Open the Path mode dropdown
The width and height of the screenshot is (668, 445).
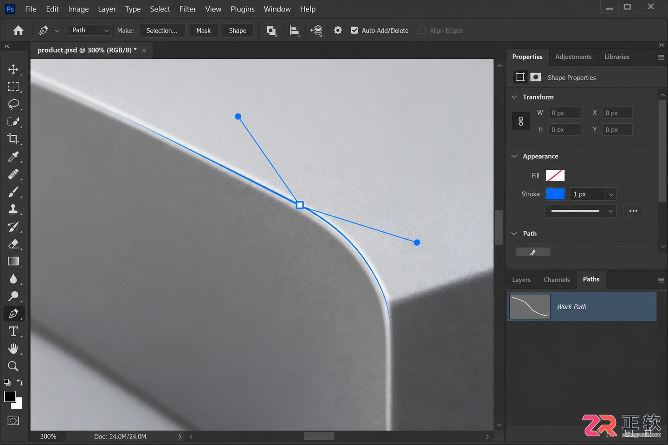(x=90, y=30)
